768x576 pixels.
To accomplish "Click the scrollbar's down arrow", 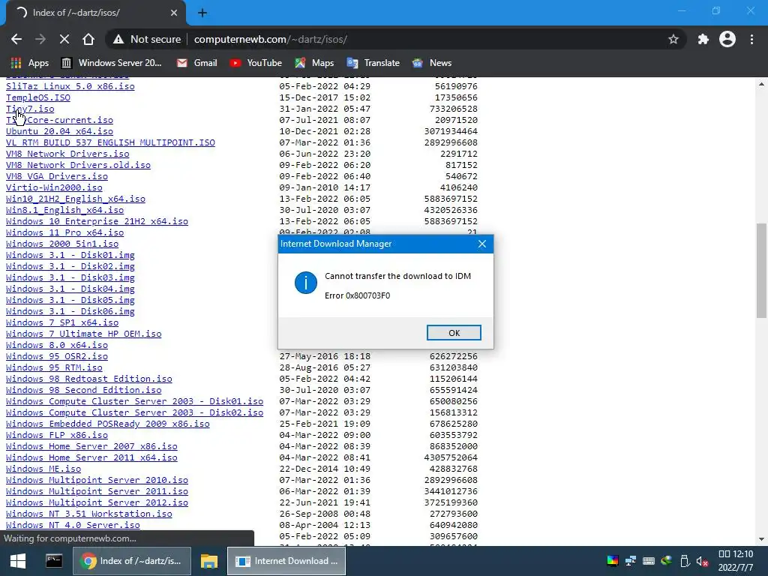I will point(761,539).
